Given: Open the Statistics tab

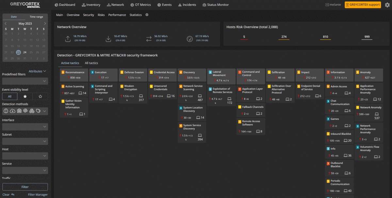Looking at the screenshot, I should pos(136,15).
